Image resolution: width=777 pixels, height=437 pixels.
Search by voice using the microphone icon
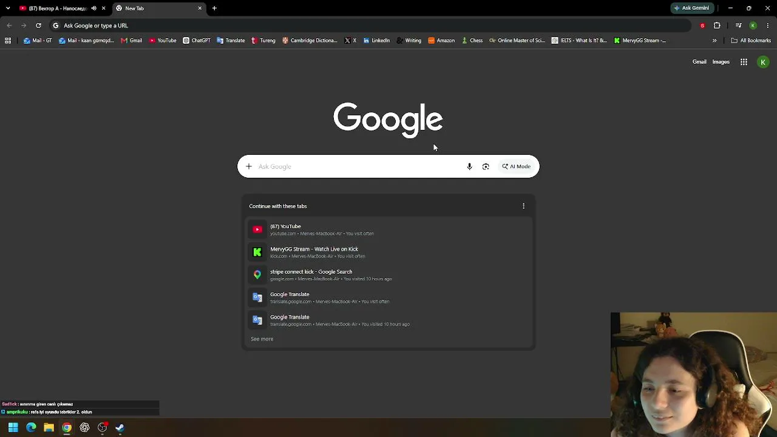469,166
